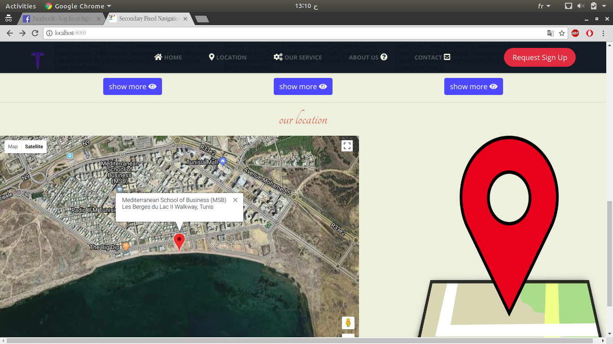Click the vertical page scrollbar thumb
The height and width of the screenshot is (344, 613).
[x=609, y=253]
